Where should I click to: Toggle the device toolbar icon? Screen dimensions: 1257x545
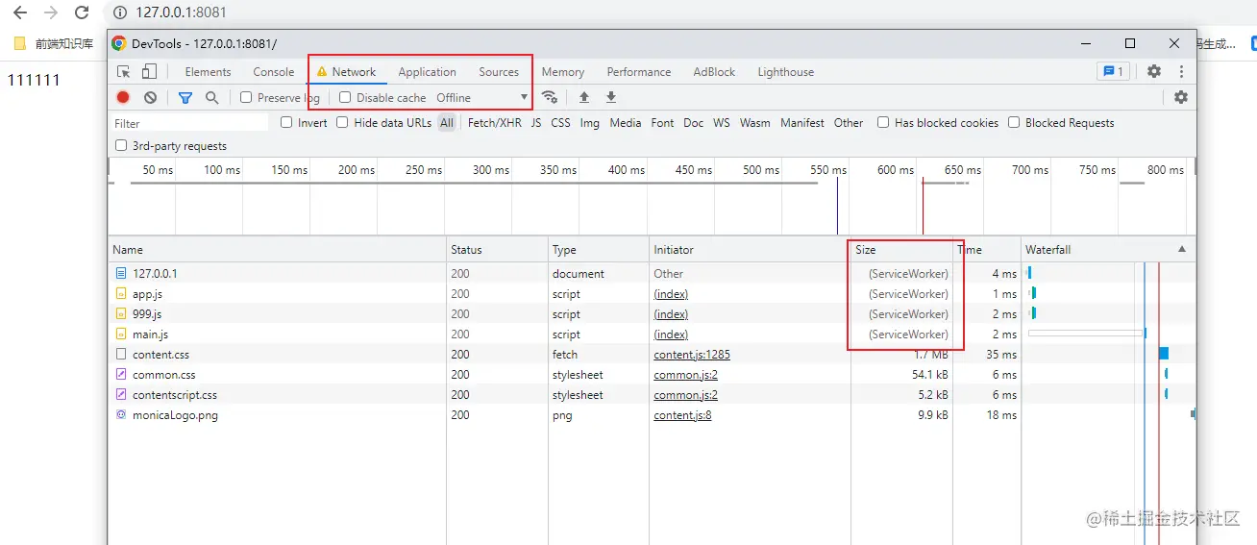149,72
